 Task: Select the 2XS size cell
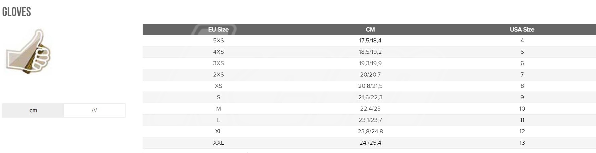218,74
